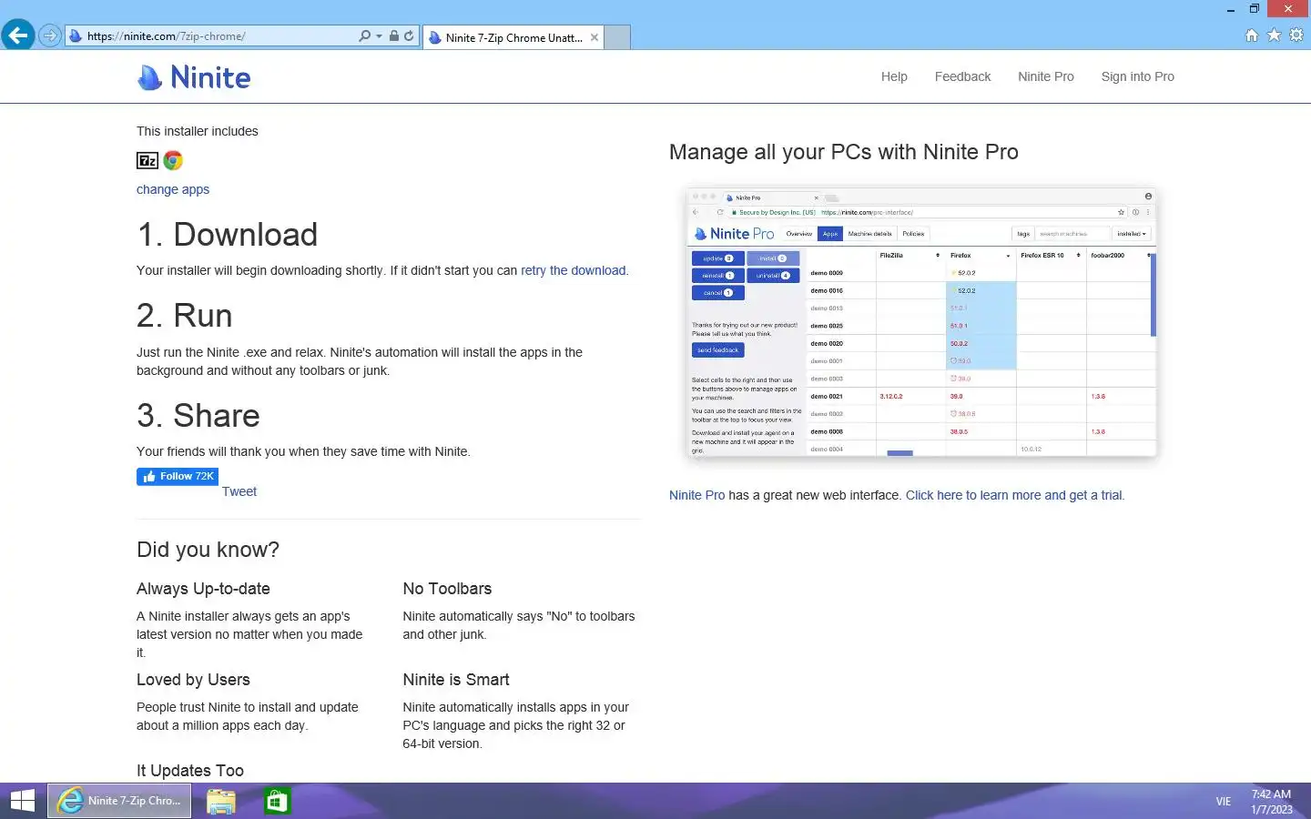Image resolution: width=1311 pixels, height=819 pixels.
Task: Click here to learn more trial link
Action: pos(1014,495)
